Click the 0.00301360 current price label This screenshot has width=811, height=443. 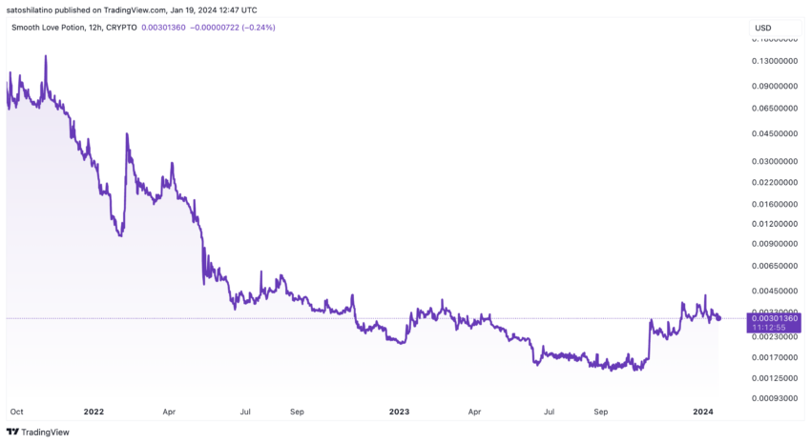(x=775, y=318)
